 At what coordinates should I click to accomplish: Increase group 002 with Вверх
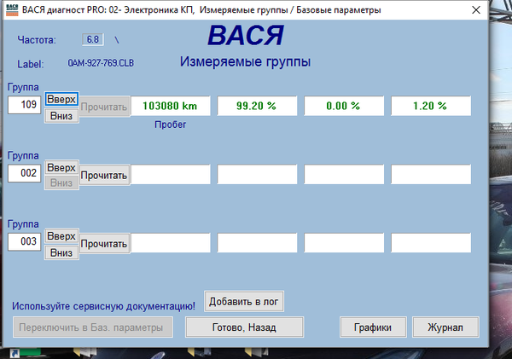point(61,168)
